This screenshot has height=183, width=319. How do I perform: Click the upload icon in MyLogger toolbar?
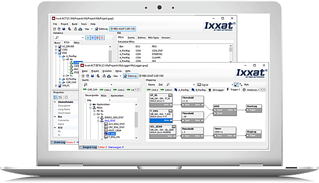(x=104, y=76)
